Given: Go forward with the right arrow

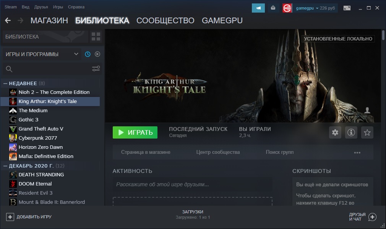Looking at the screenshot, I should coord(20,20).
